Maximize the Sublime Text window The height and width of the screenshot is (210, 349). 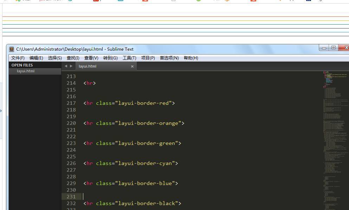click(x=334, y=47)
